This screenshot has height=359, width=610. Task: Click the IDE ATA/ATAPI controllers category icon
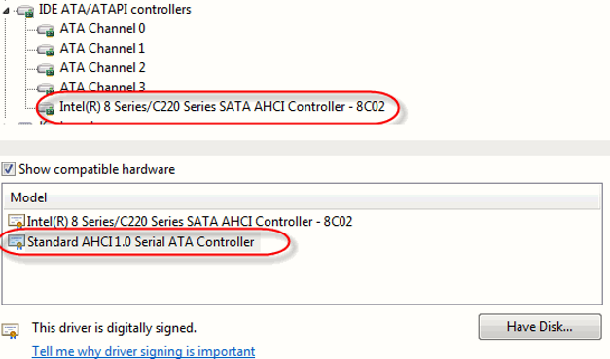pyautogui.click(x=25, y=10)
